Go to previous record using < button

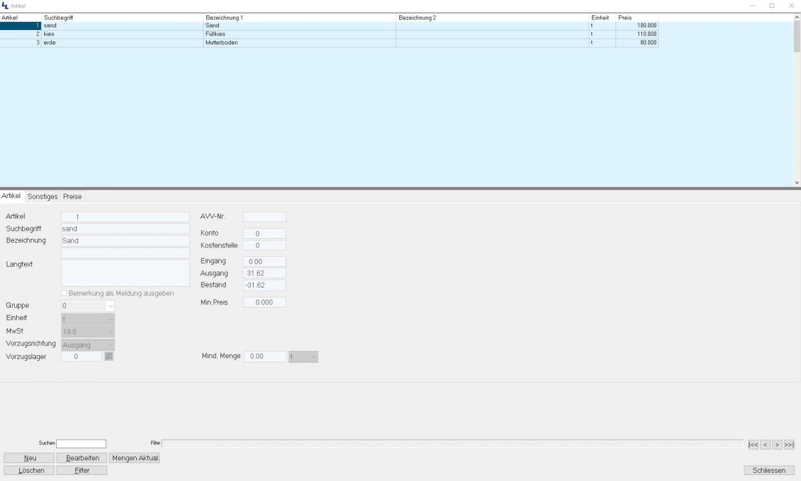click(x=766, y=444)
